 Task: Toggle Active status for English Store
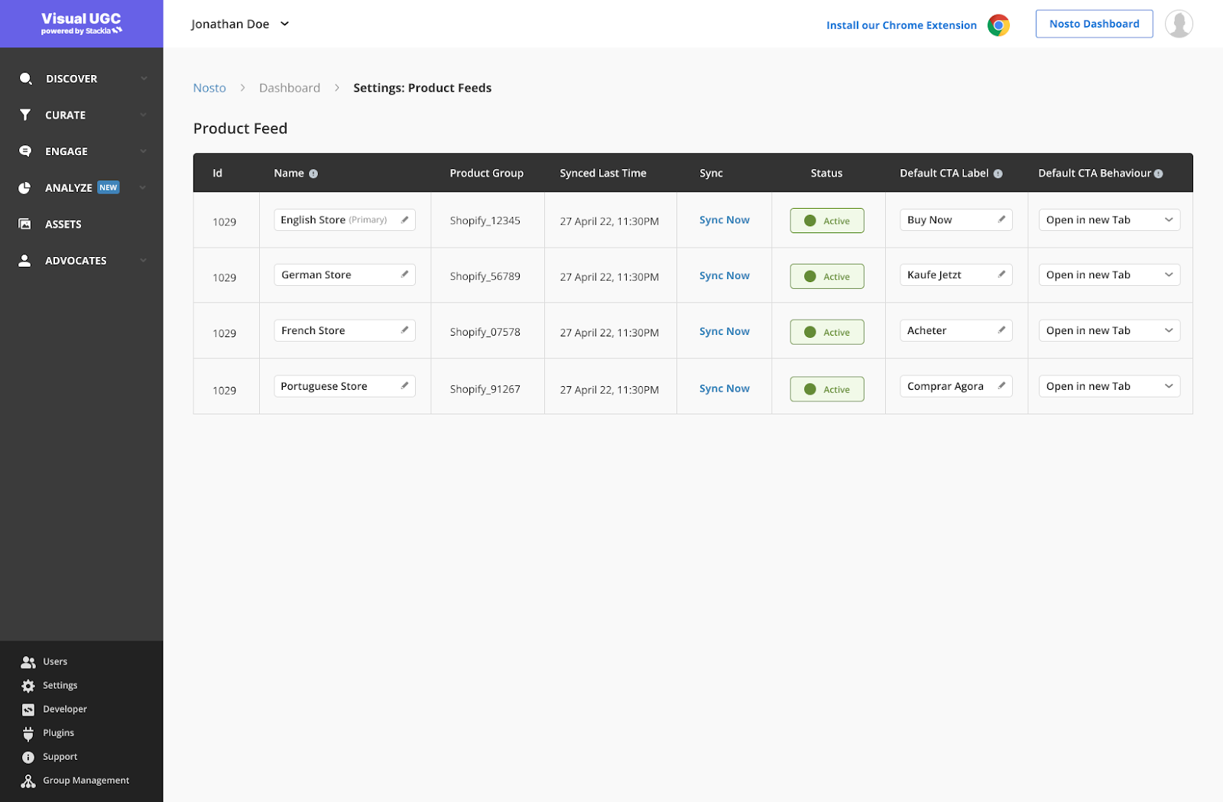[827, 221]
